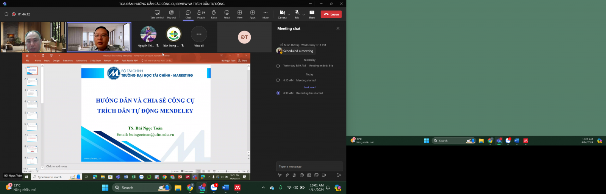Click Take control of shared screen

(157, 14)
